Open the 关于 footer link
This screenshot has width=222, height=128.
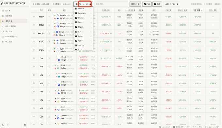point(188,127)
